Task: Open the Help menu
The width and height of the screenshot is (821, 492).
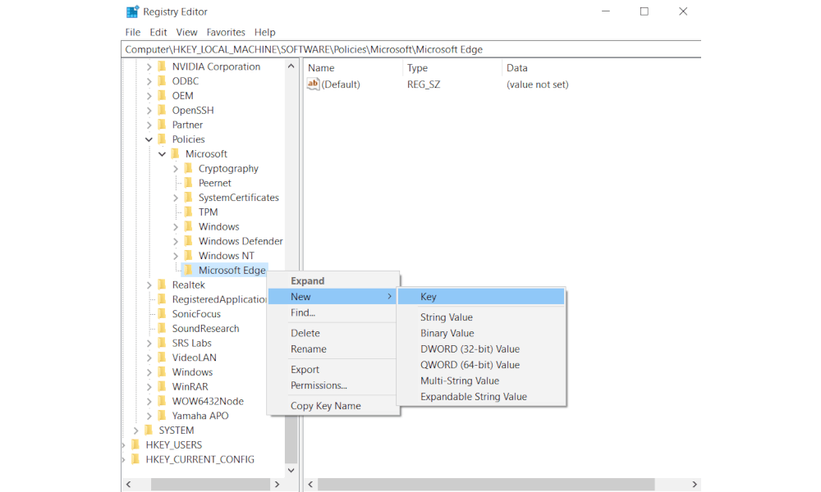Action: tap(265, 33)
